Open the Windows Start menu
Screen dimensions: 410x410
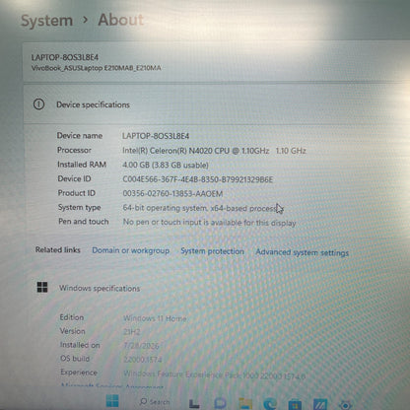point(112,401)
